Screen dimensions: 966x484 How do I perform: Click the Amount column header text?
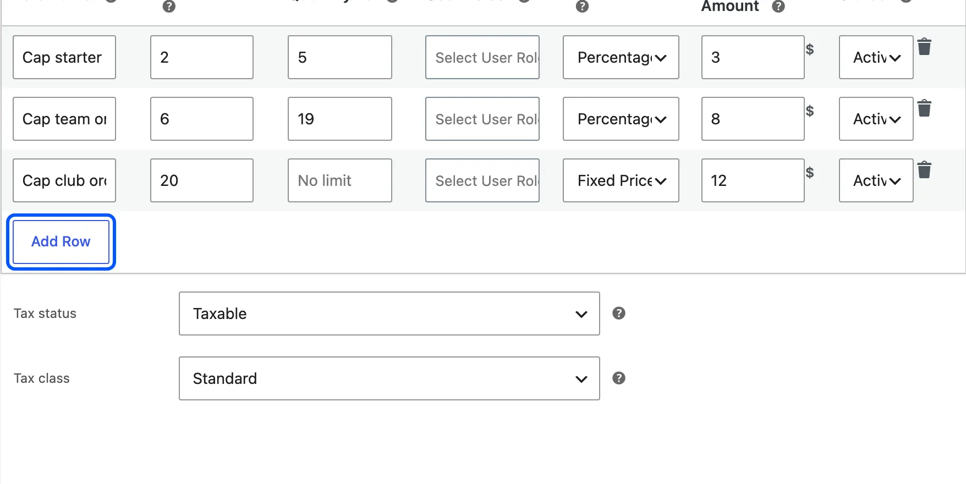click(x=730, y=6)
